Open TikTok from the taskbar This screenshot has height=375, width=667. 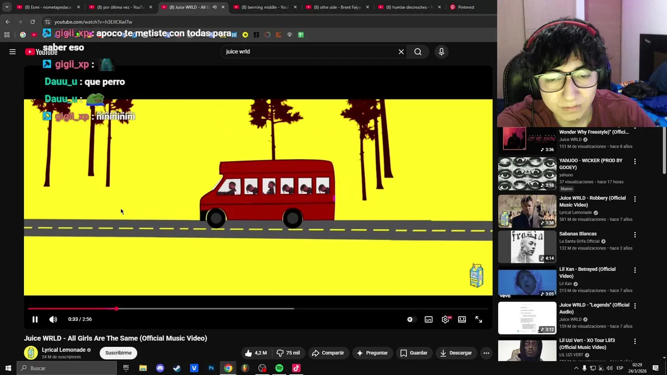296,368
